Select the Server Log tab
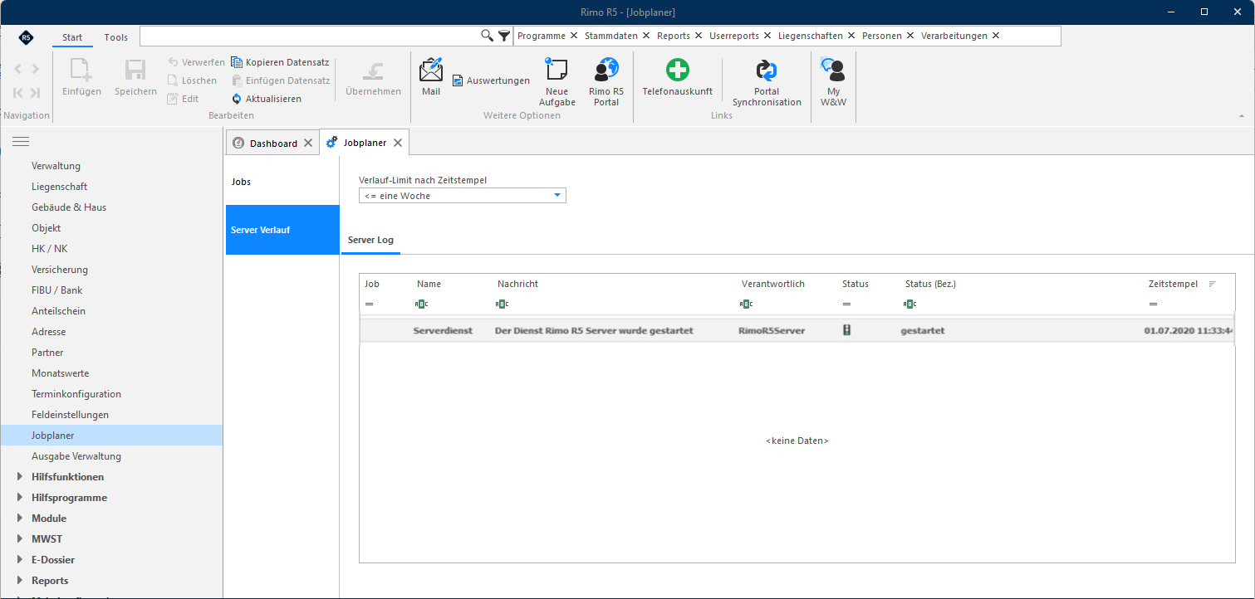Image resolution: width=1255 pixels, height=599 pixels. [370, 240]
